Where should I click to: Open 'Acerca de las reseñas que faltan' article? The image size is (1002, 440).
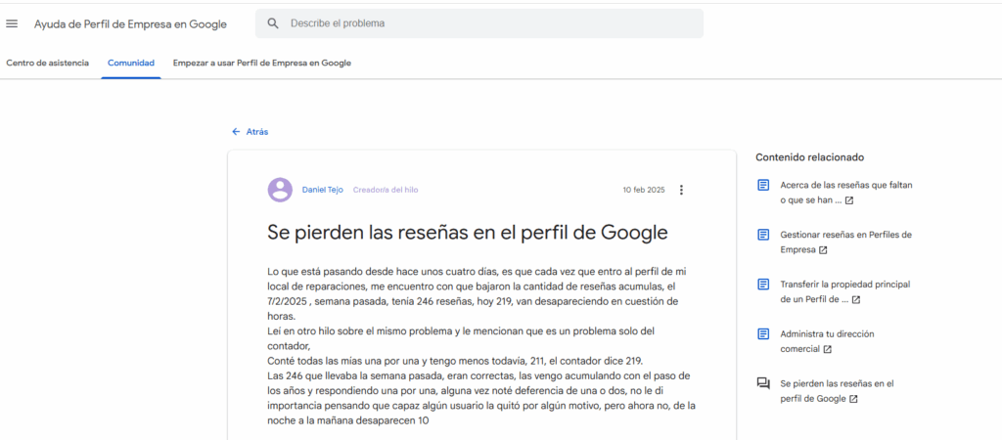click(x=846, y=193)
